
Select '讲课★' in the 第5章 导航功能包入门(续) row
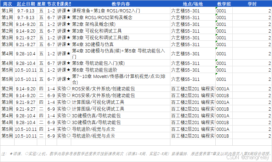pyautogui.click(x=64, y=63)
